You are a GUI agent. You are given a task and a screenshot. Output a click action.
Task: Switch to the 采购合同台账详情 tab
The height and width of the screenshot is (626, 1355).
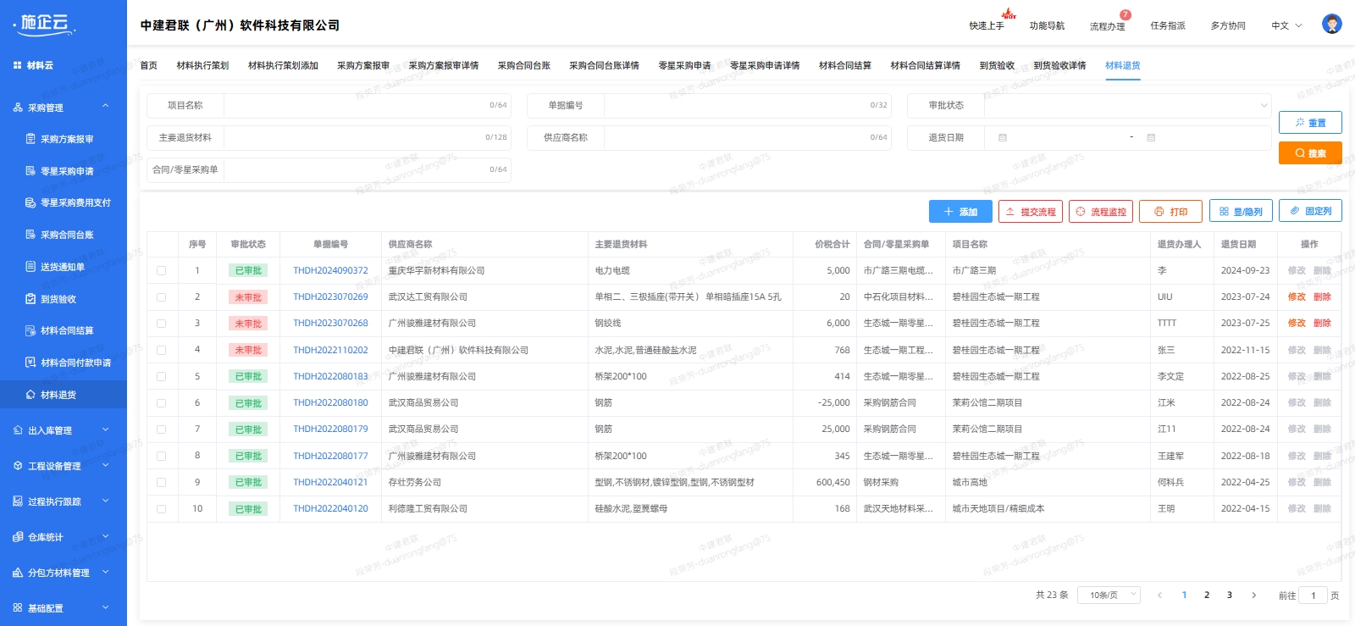point(604,65)
